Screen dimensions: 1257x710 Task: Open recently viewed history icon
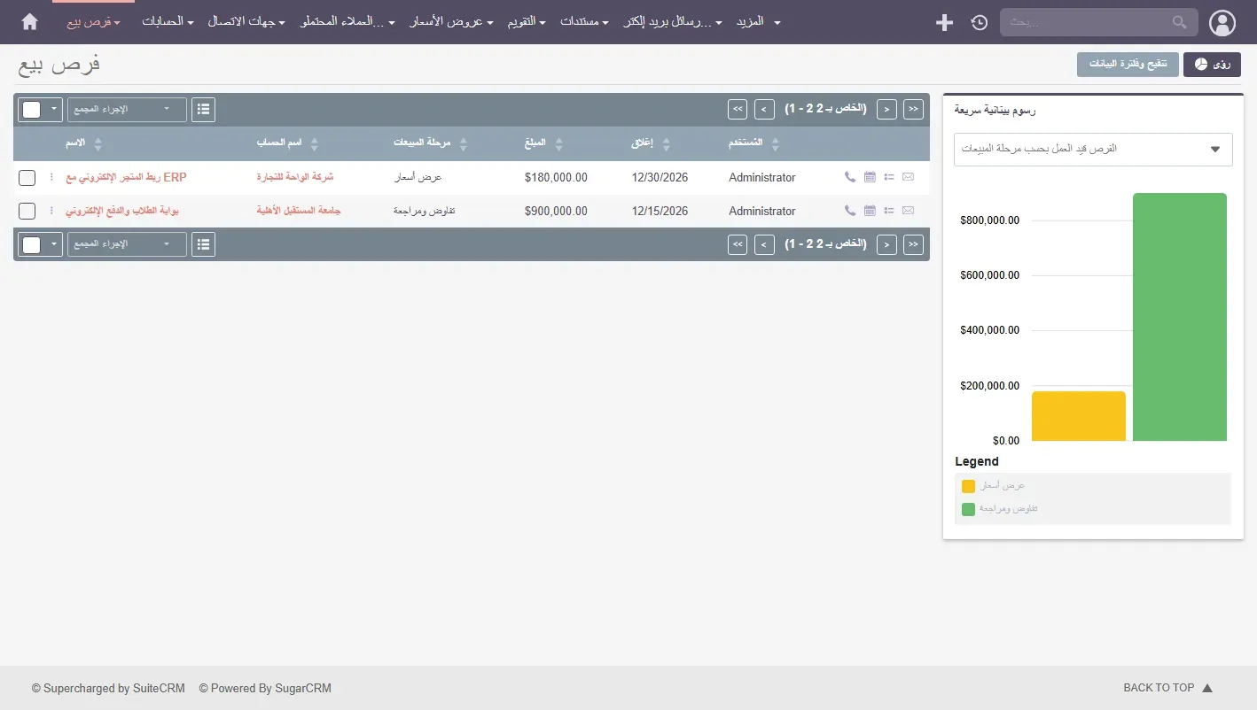tap(979, 22)
